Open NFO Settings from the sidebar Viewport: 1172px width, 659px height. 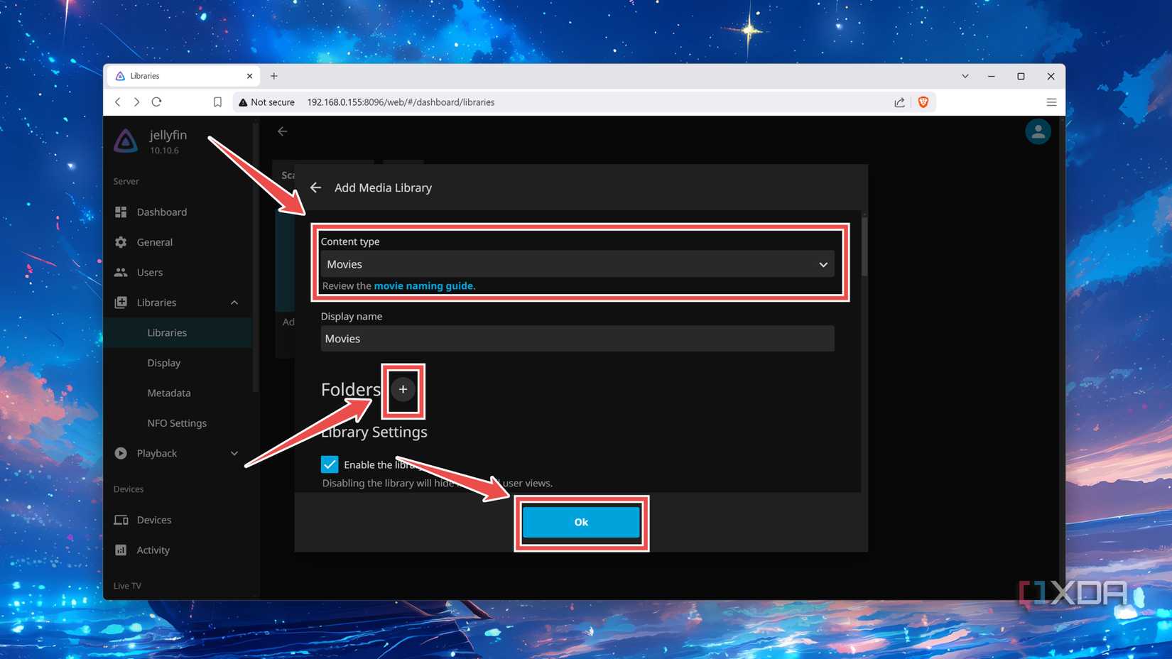[x=177, y=423]
